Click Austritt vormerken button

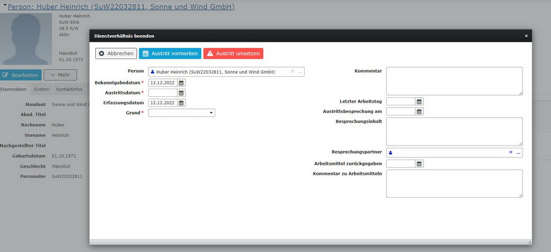[170, 53]
